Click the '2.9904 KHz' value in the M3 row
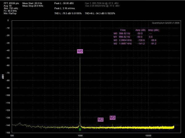The height and width of the screenshot is (138, 185). pyautogui.click(x=125, y=40)
